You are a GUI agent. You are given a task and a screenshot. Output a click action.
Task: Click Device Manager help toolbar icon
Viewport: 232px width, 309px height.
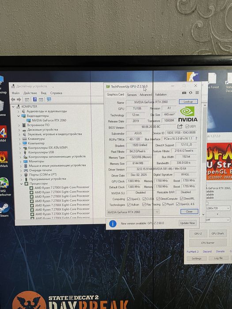click(35, 99)
